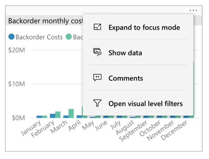Select the green February bar
The image size is (209, 159).
click(58, 115)
